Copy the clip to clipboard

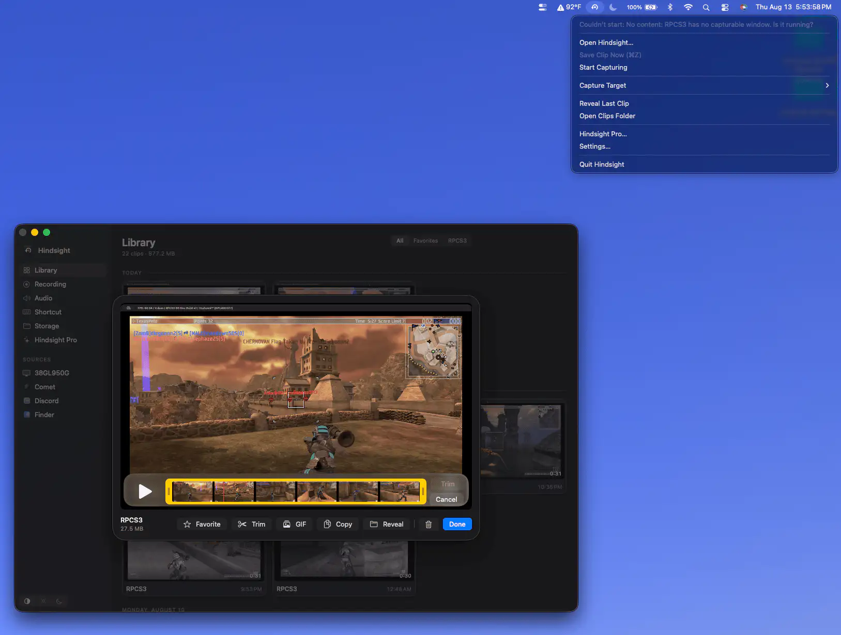click(338, 524)
